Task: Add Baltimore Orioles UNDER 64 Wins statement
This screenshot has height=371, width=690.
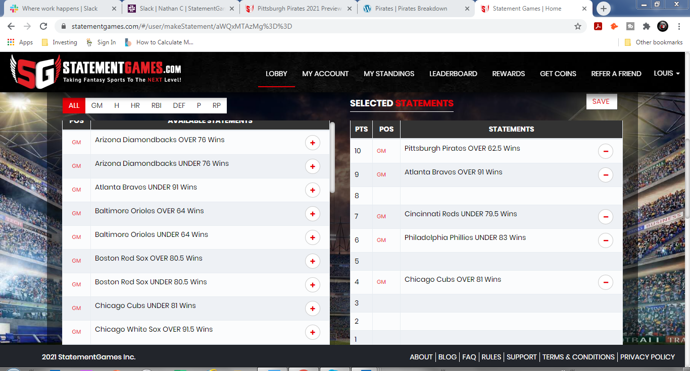Action: [313, 237]
